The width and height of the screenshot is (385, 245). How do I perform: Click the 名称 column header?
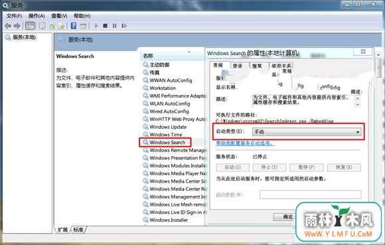[172, 56]
